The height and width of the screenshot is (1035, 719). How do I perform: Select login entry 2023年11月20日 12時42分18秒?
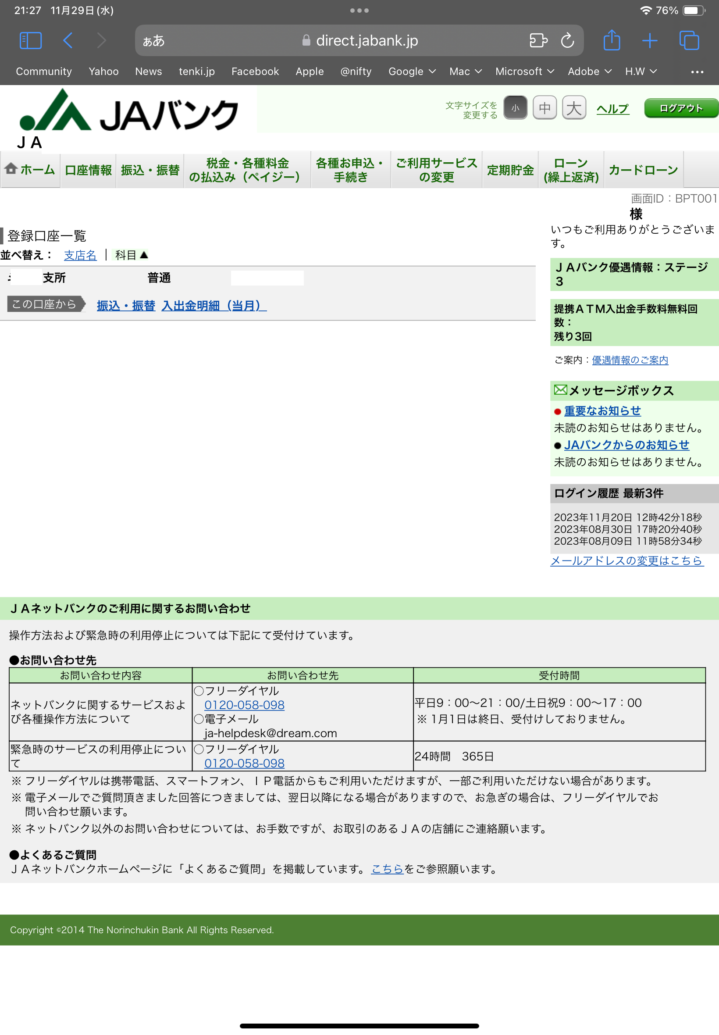(627, 517)
